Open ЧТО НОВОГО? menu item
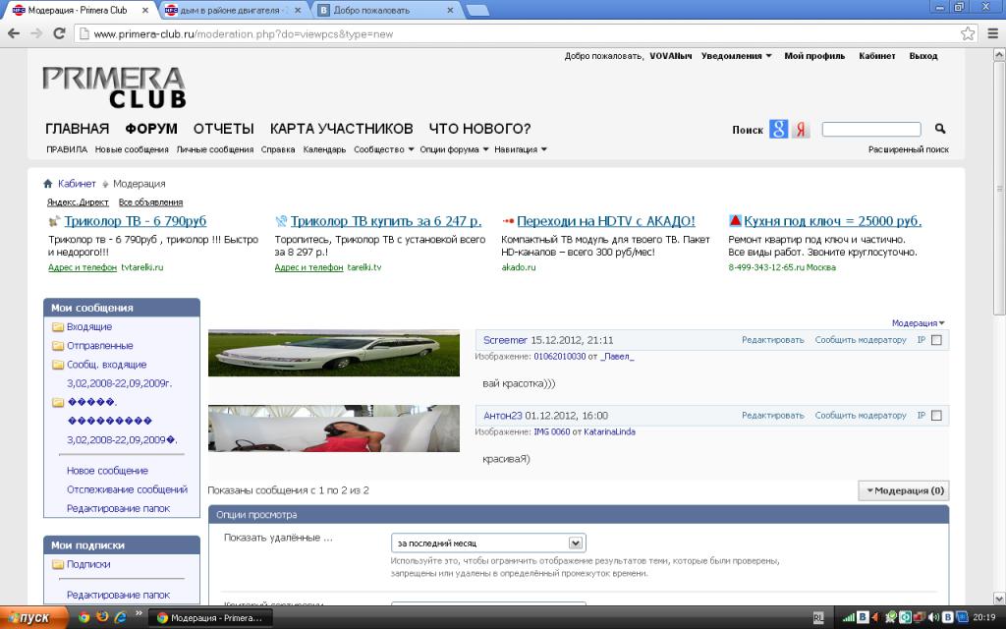1006x629 pixels. [479, 129]
